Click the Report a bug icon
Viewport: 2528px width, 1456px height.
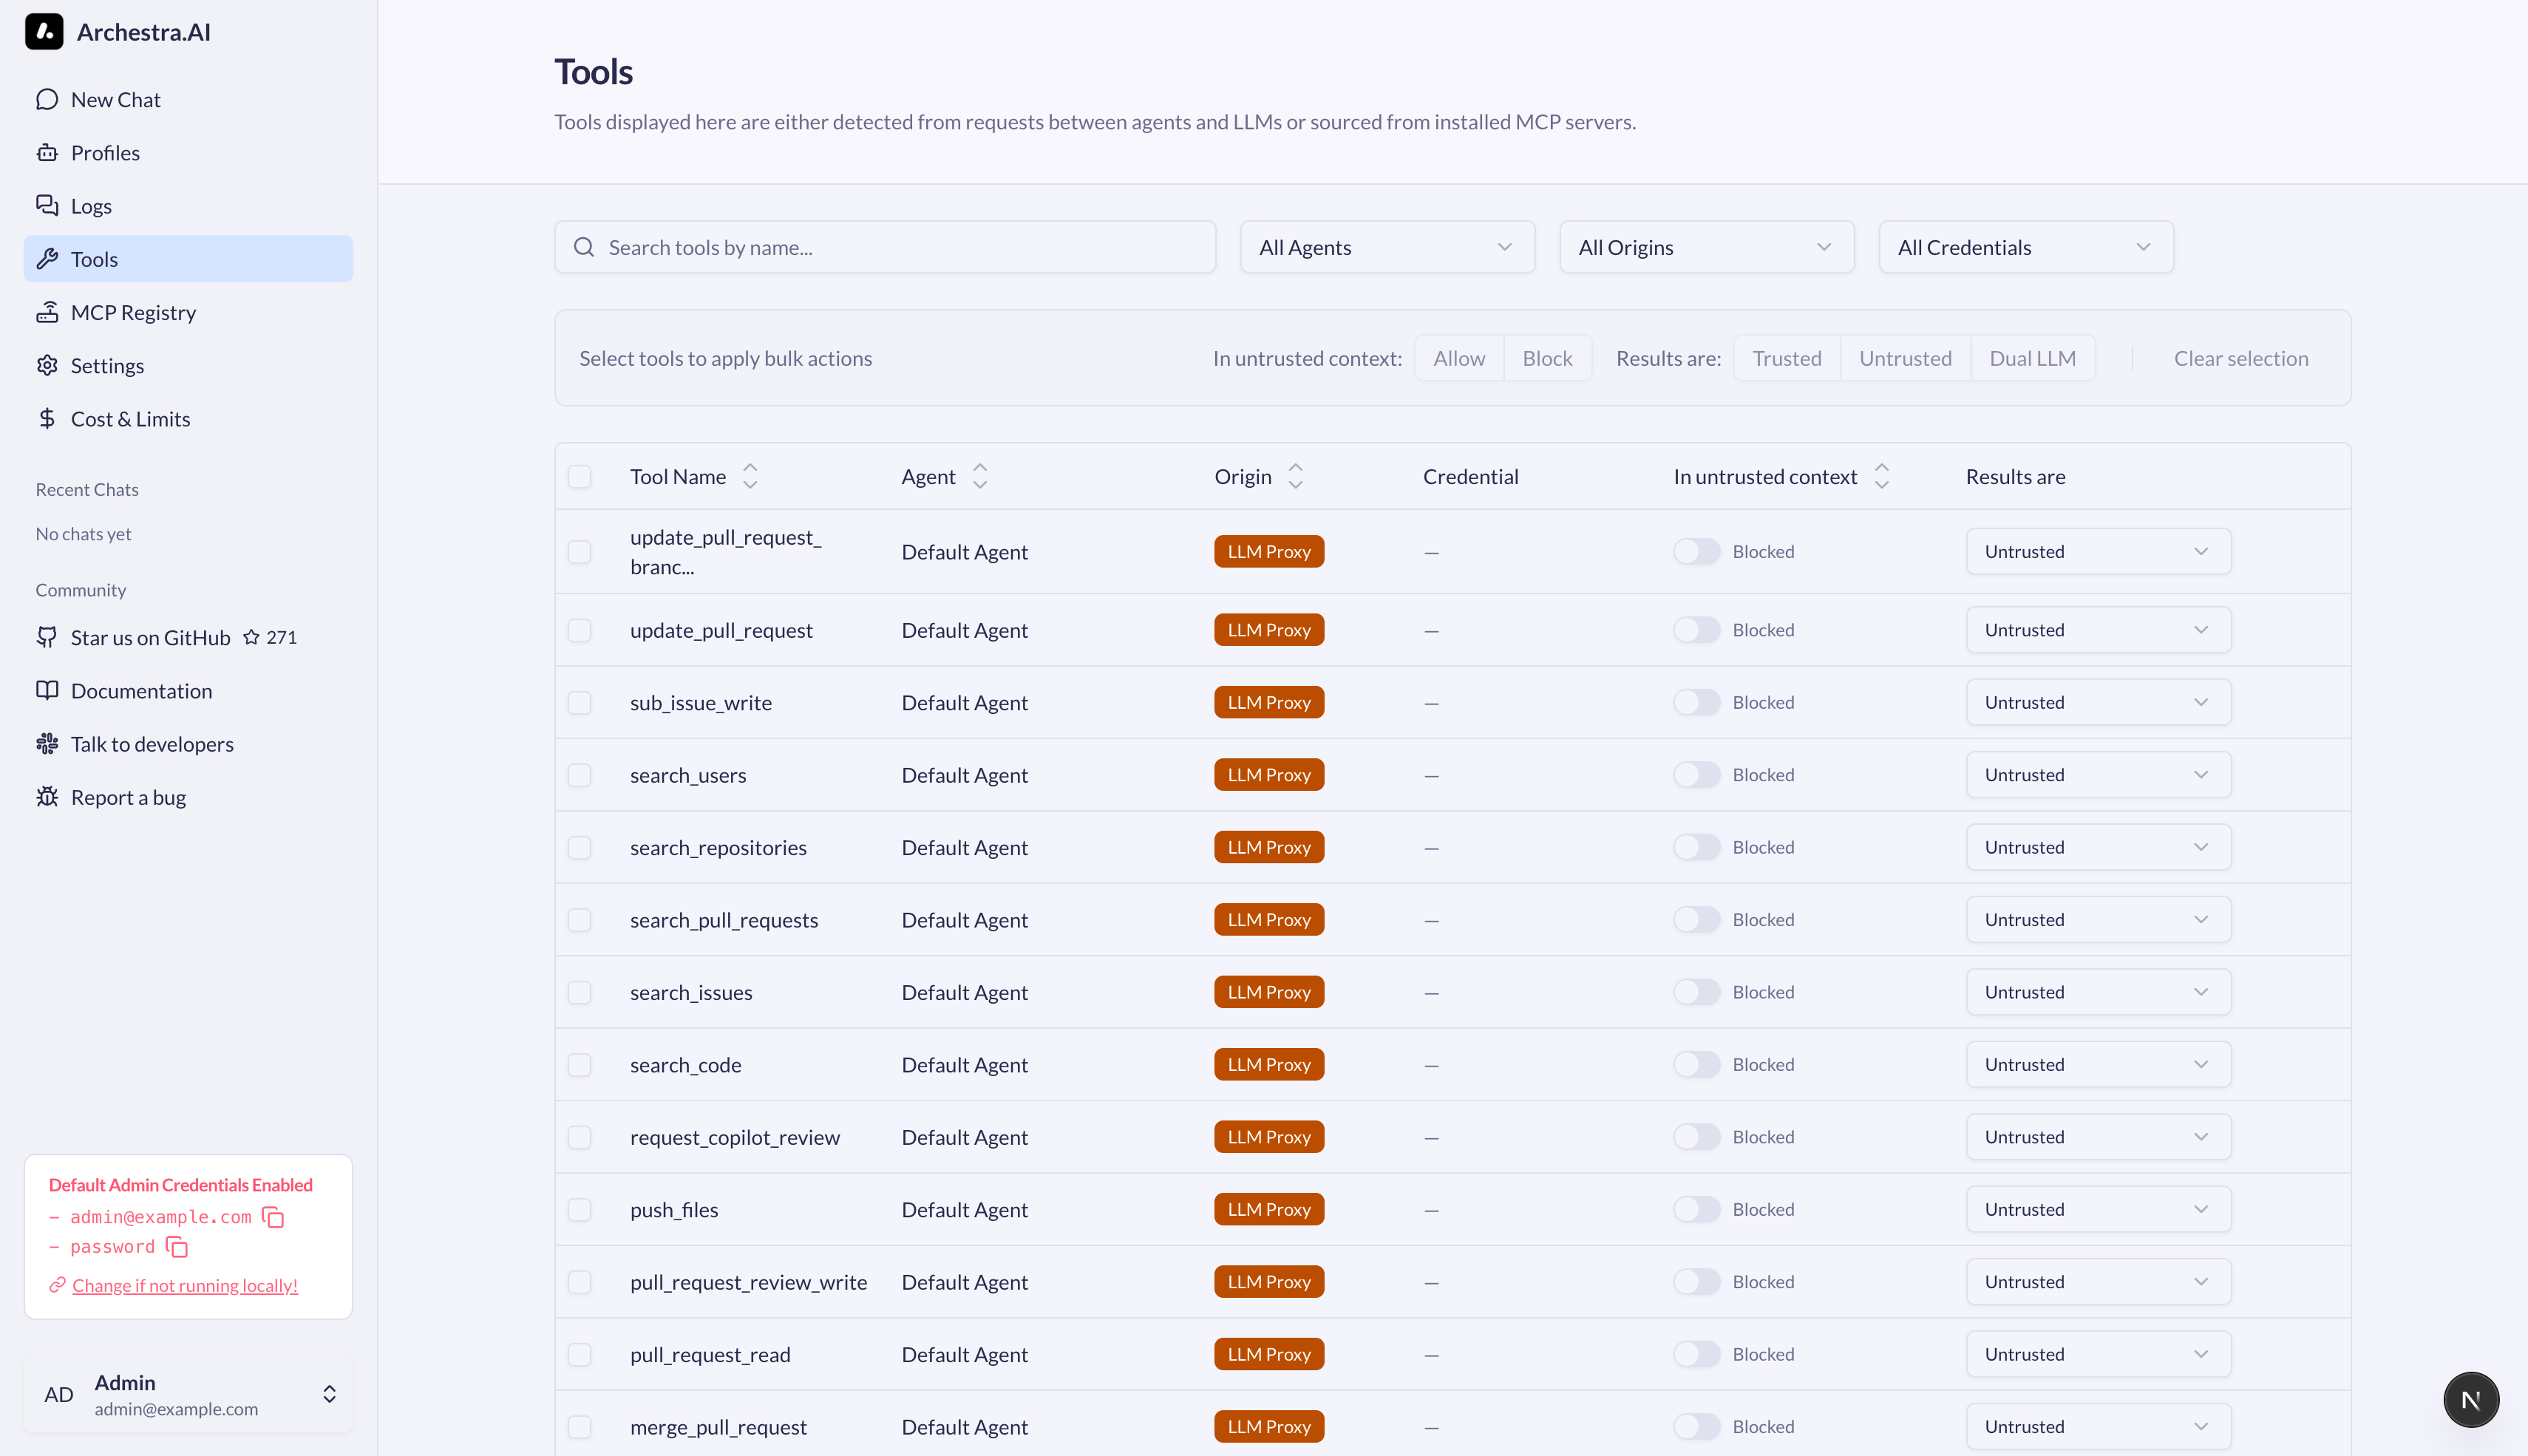47,796
